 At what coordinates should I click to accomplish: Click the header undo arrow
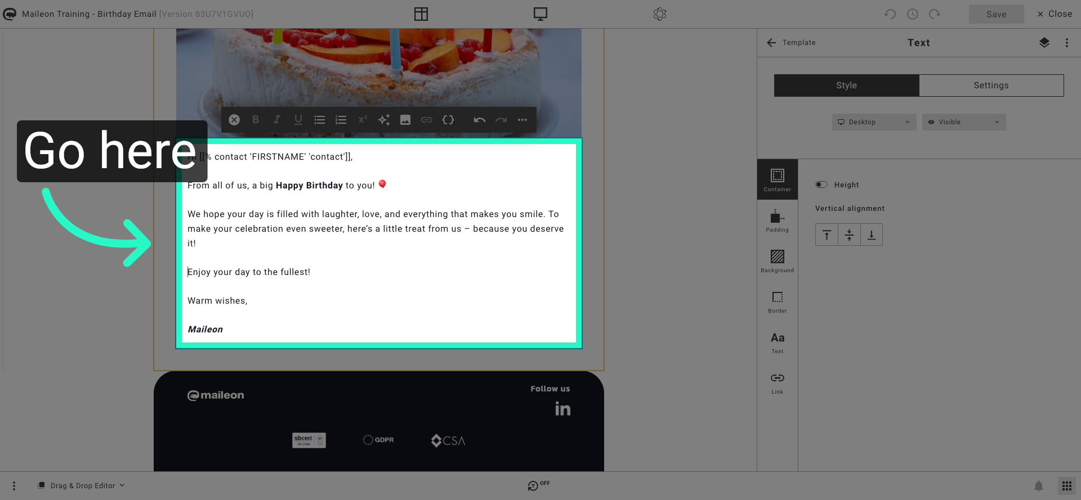pos(890,14)
